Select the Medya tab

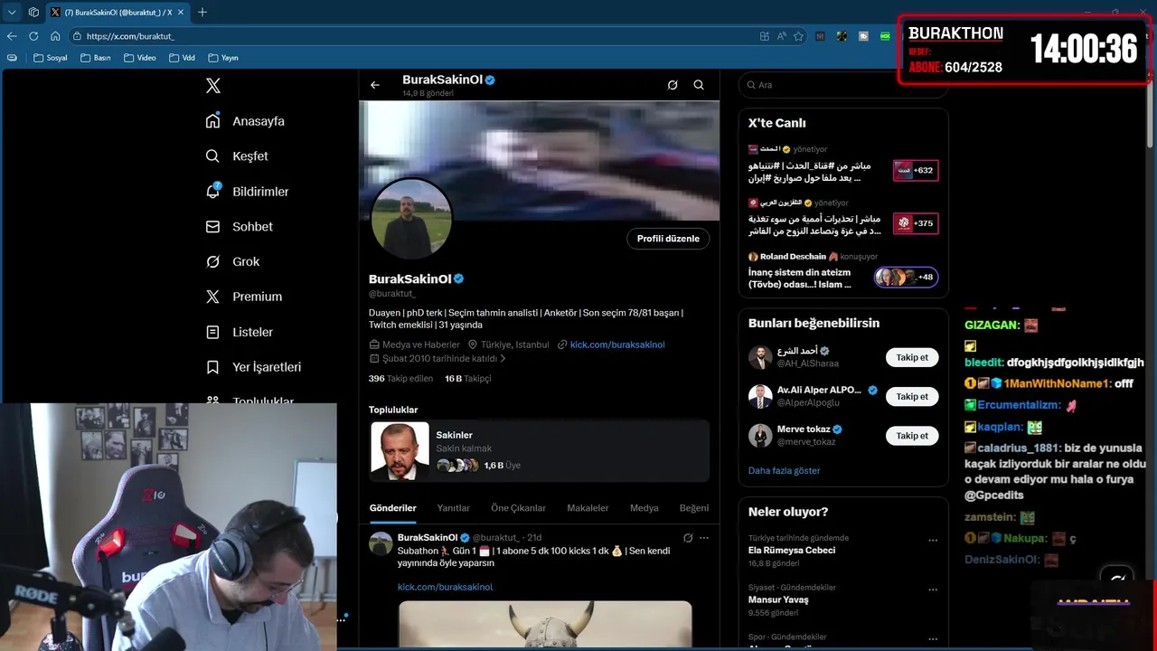tap(644, 508)
